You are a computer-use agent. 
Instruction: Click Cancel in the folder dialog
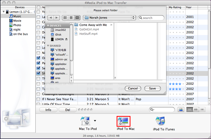tap(133, 88)
